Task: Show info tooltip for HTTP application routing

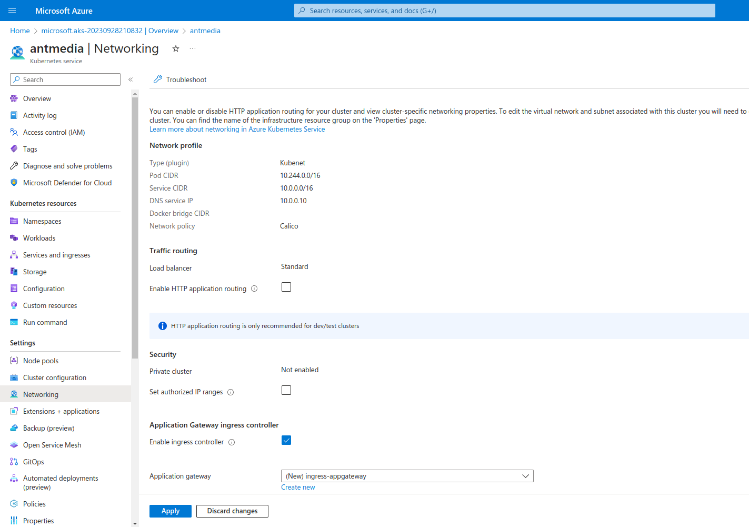Action: [254, 289]
